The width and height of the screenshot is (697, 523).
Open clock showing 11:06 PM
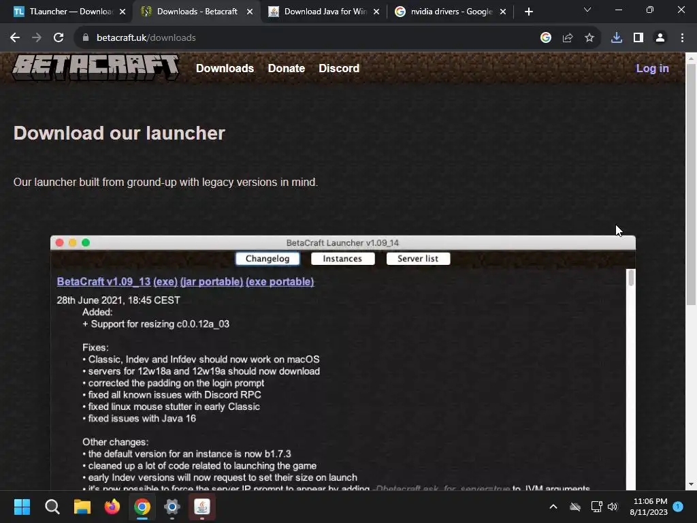[649, 507]
